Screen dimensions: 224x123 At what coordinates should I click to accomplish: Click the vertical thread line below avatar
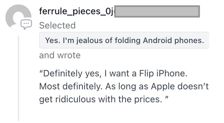[18, 78]
